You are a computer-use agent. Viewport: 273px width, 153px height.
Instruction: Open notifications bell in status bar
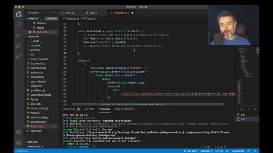[255, 151]
